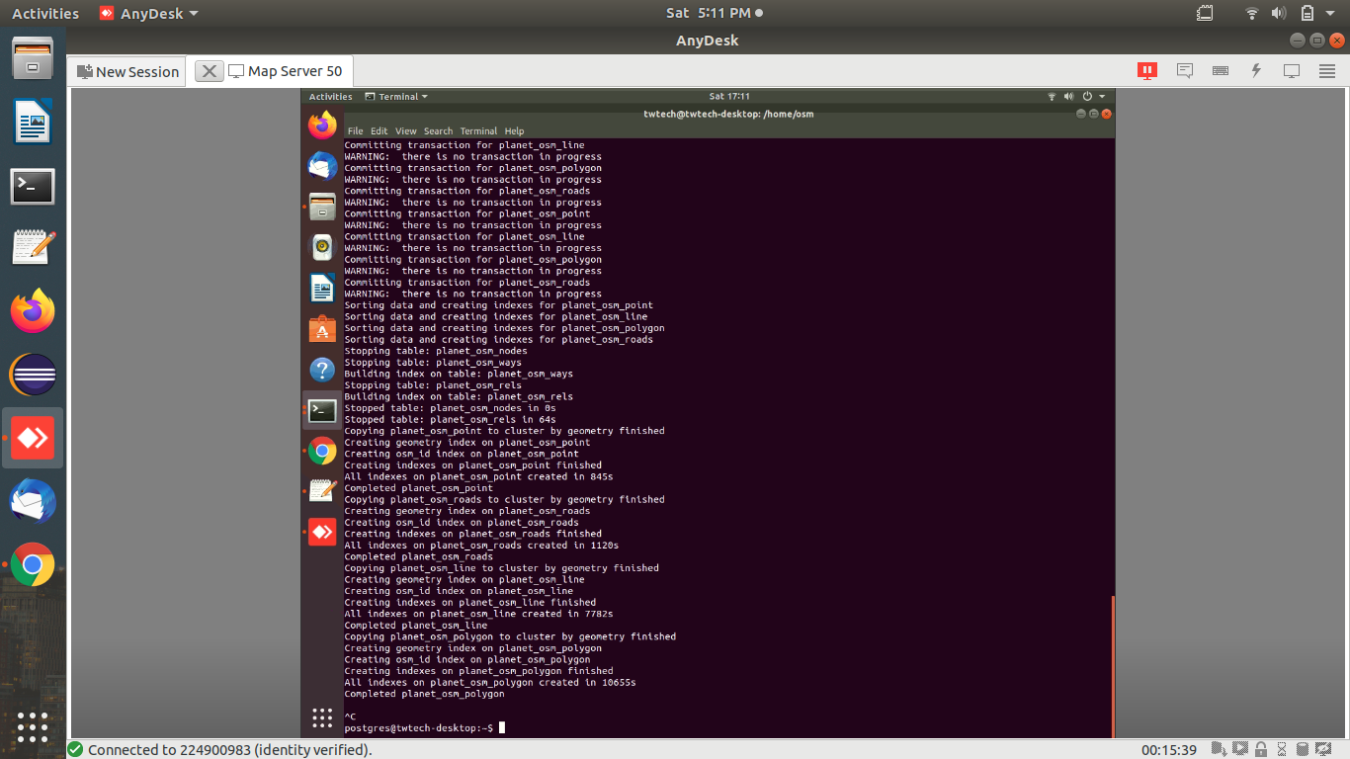The width and height of the screenshot is (1350, 759).
Task: Expand the AnyDesk app menu in top bar
Action: click(x=148, y=13)
